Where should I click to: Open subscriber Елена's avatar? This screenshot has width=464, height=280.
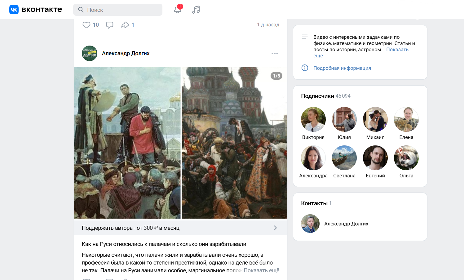point(406,119)
